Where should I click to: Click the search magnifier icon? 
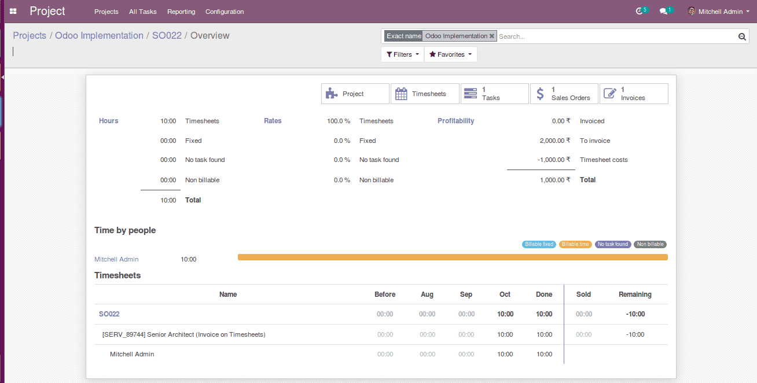click(x=742, y=36)
